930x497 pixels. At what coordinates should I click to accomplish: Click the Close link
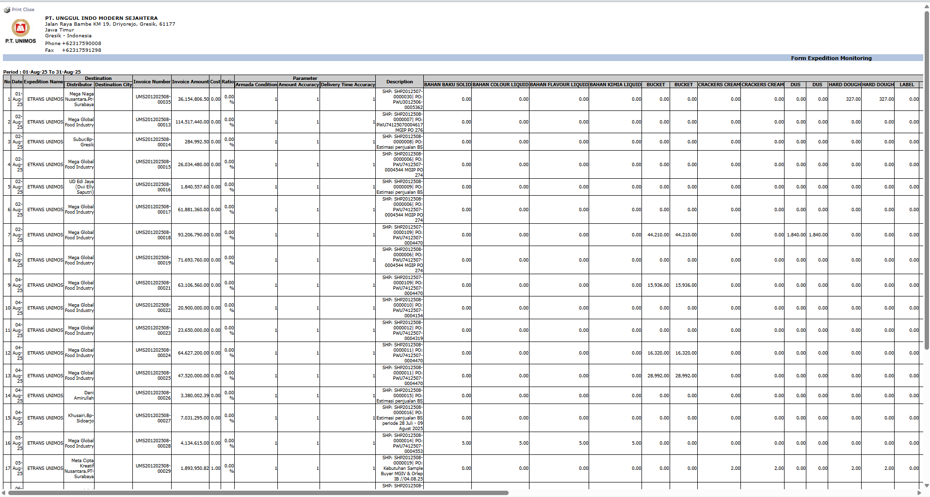(x=29, y=10)
